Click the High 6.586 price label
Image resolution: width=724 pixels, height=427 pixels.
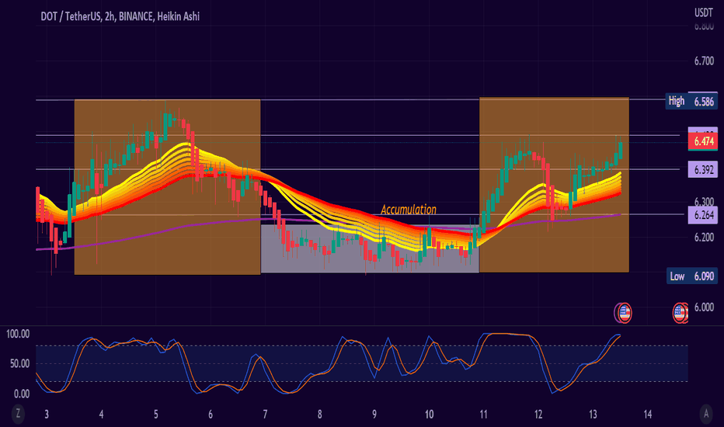(x=691, y=101)
